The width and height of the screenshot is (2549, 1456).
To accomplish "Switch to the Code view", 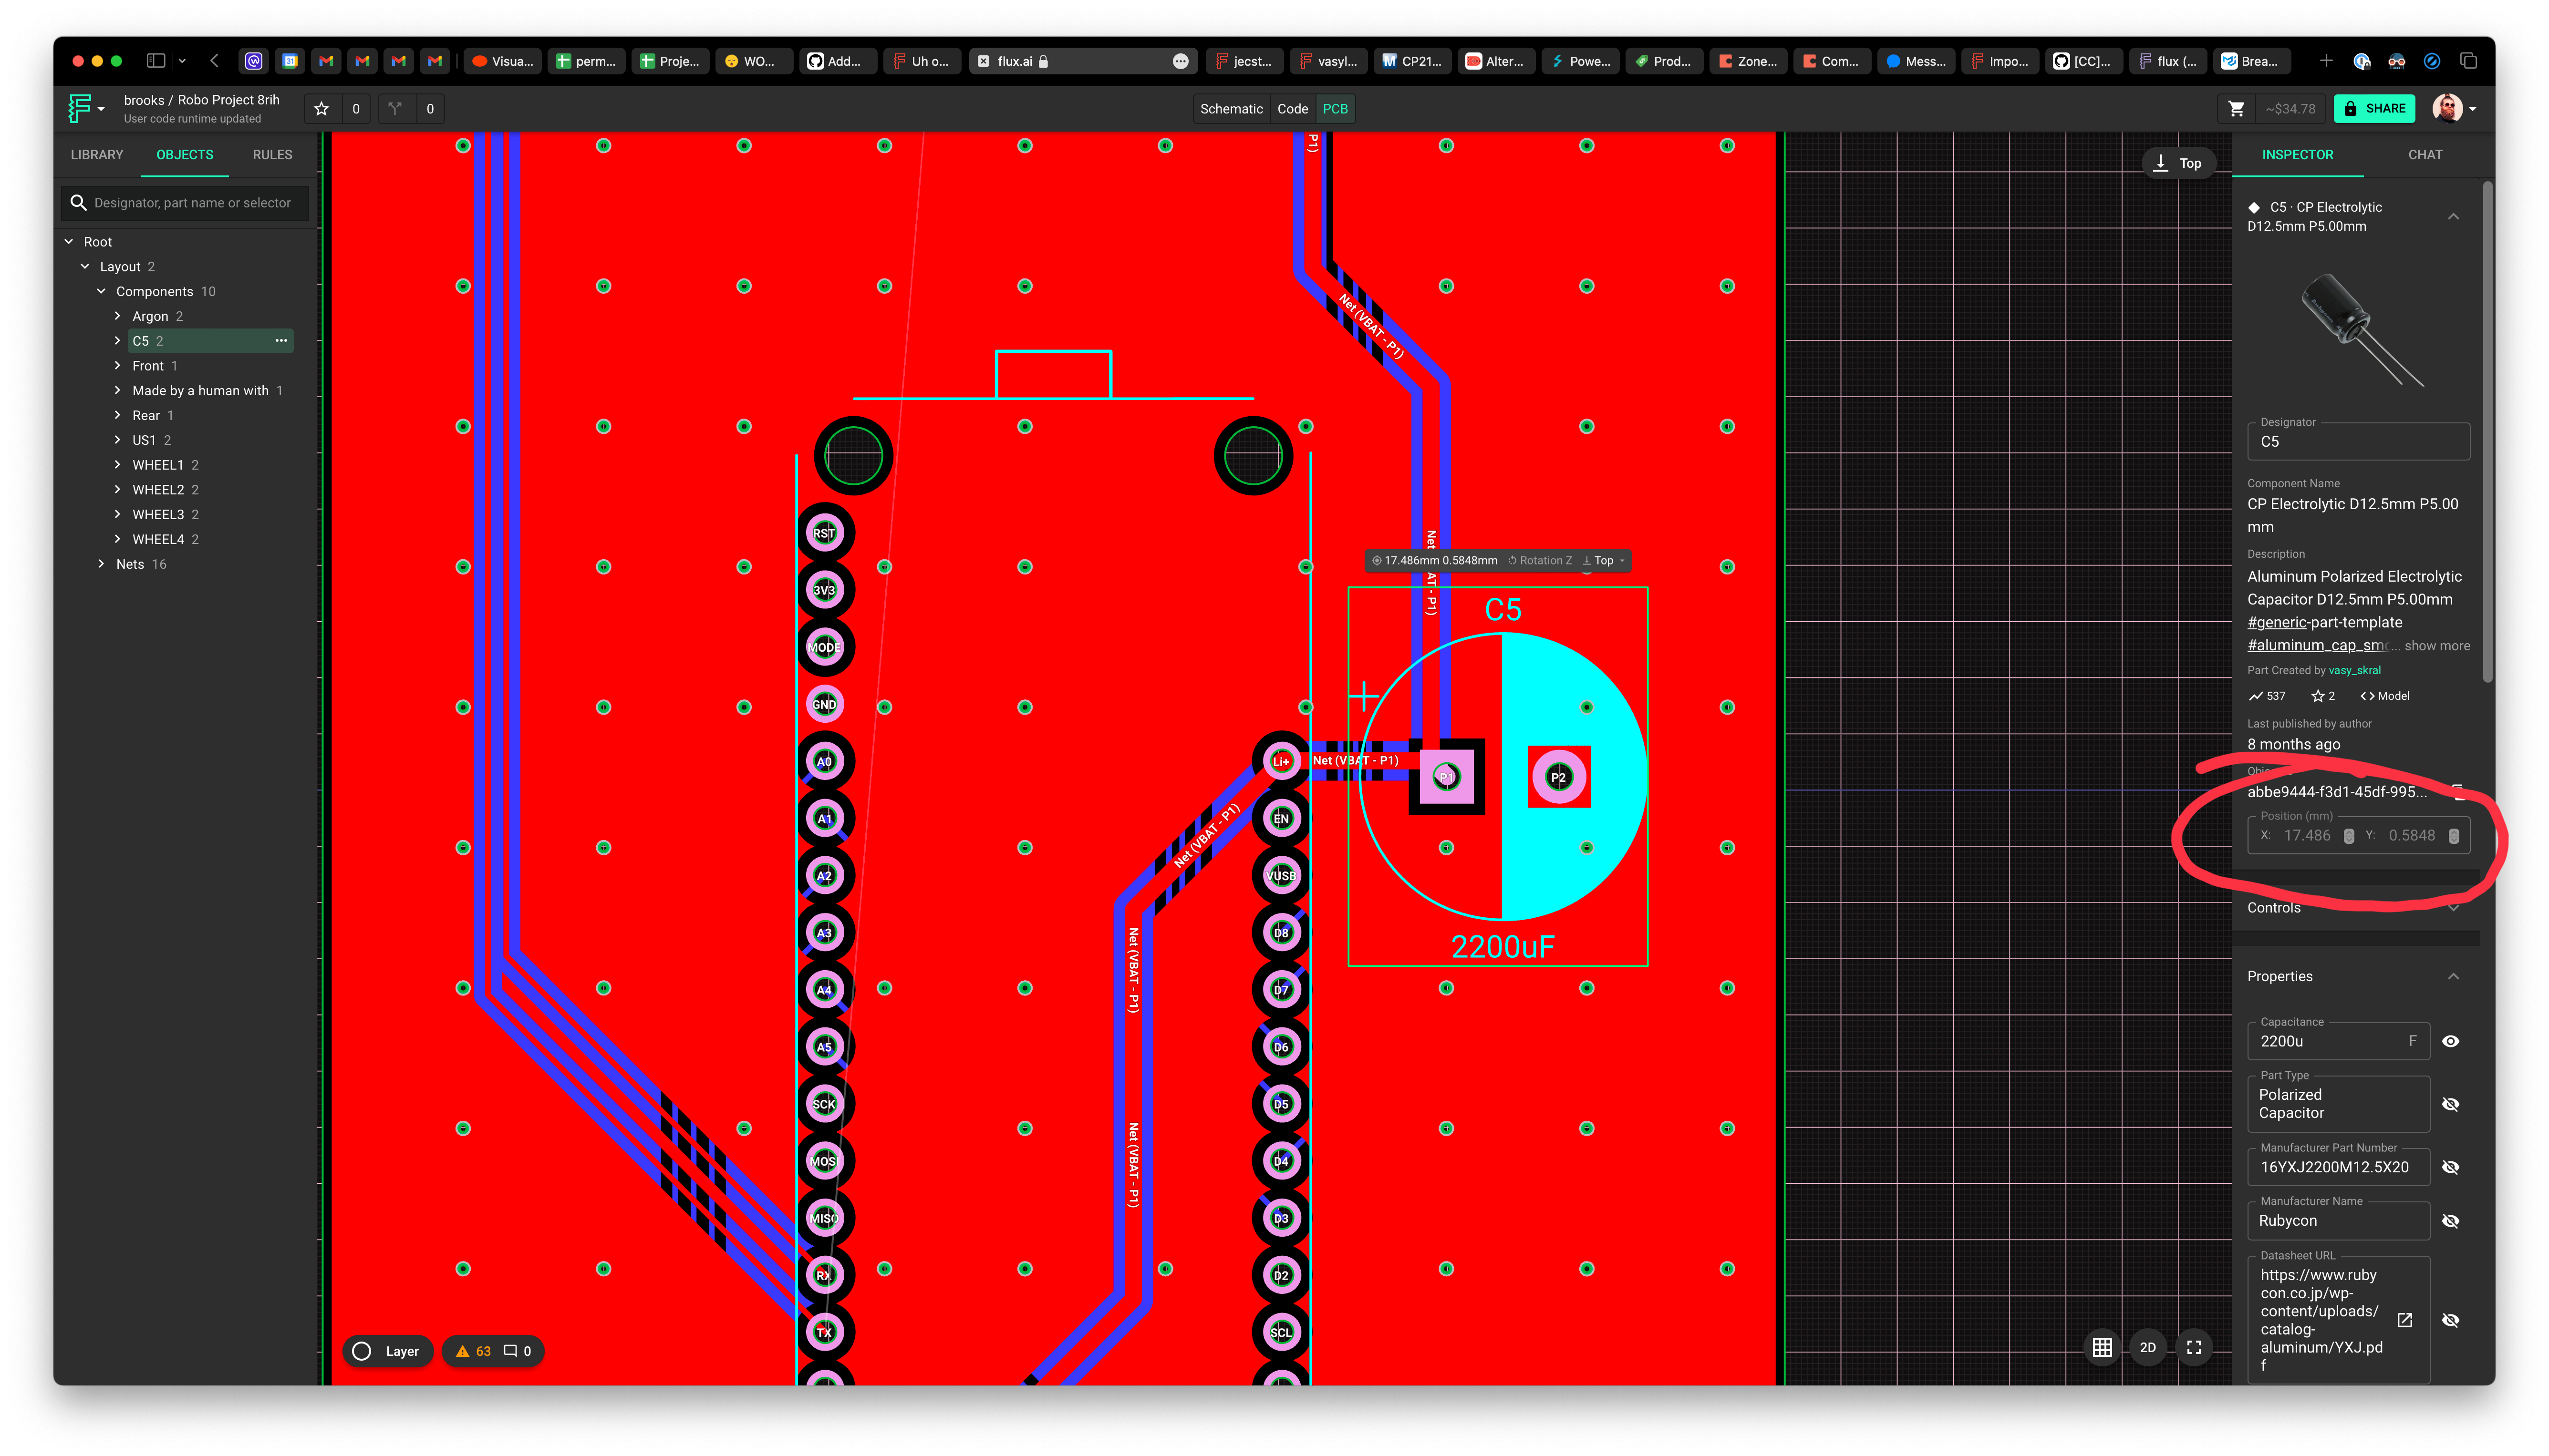I will pyautogui.click(x=1292, y=109).
